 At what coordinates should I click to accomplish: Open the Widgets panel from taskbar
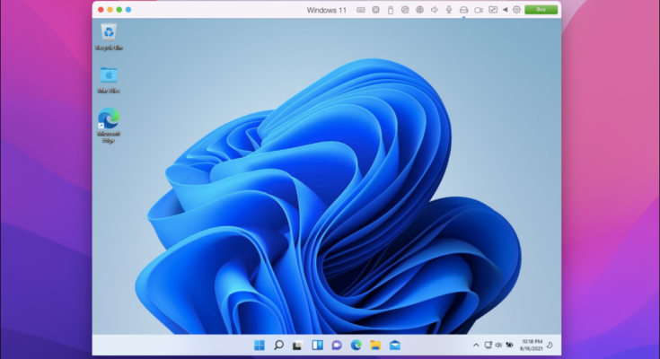(317, 345)
